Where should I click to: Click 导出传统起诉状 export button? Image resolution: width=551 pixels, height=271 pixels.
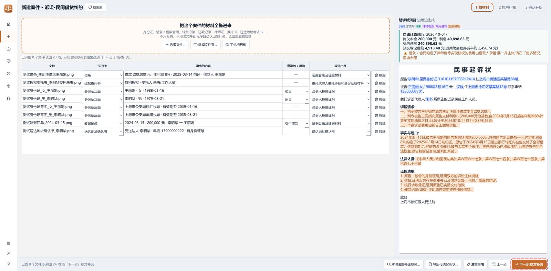[443, 264]
